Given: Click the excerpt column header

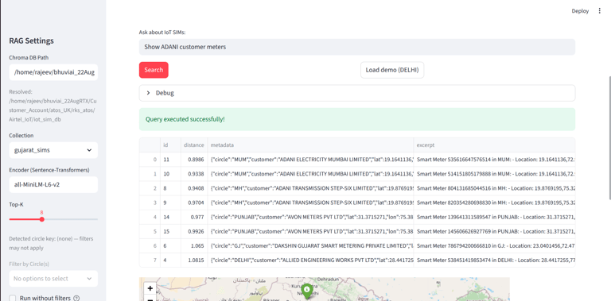Looking at the screenshot, I should 494,145.
